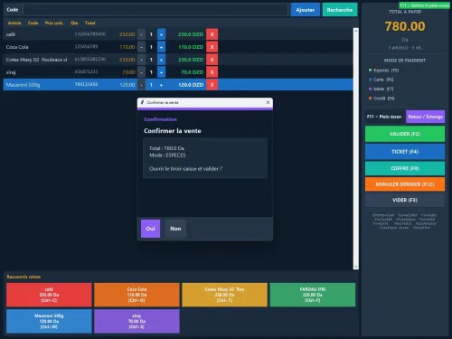Increase quantity of Coca Cola row
The height and width of the screenshot is (339, 452).
[x=161, y=47]
